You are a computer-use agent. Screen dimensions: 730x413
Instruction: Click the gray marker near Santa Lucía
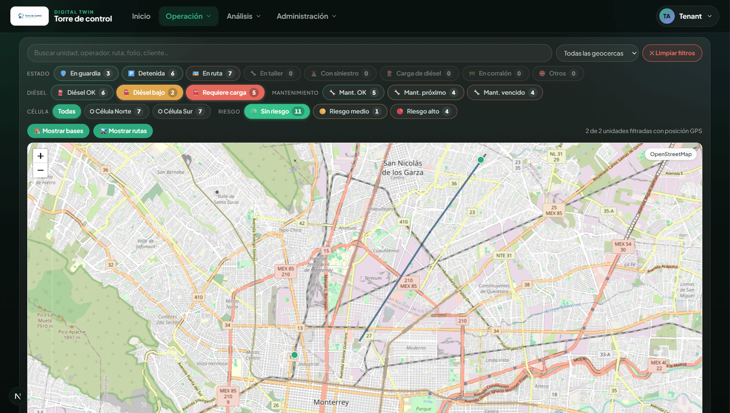217,192
